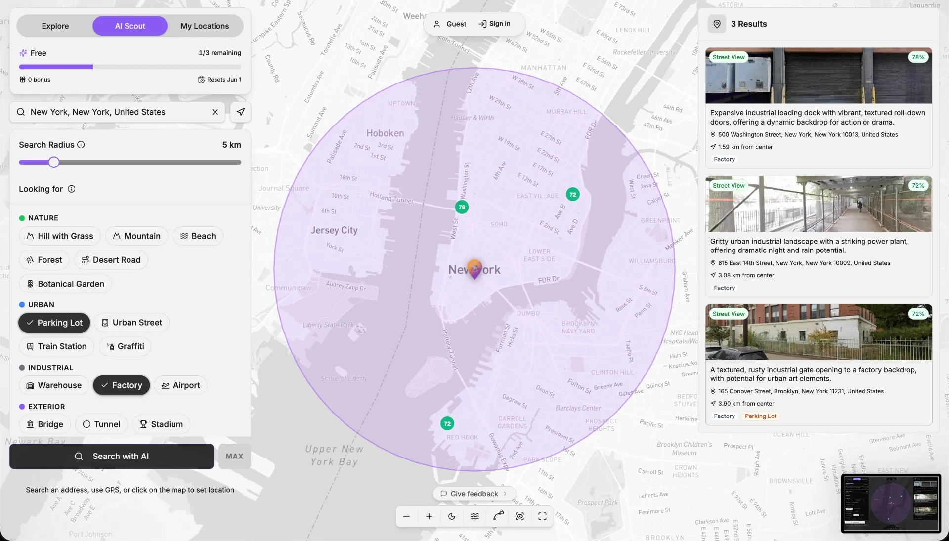Image resolution: width=949 pixels, height=541 pixels.
Task: Select the Airport filter chip
Action: [x=181, y=385]
